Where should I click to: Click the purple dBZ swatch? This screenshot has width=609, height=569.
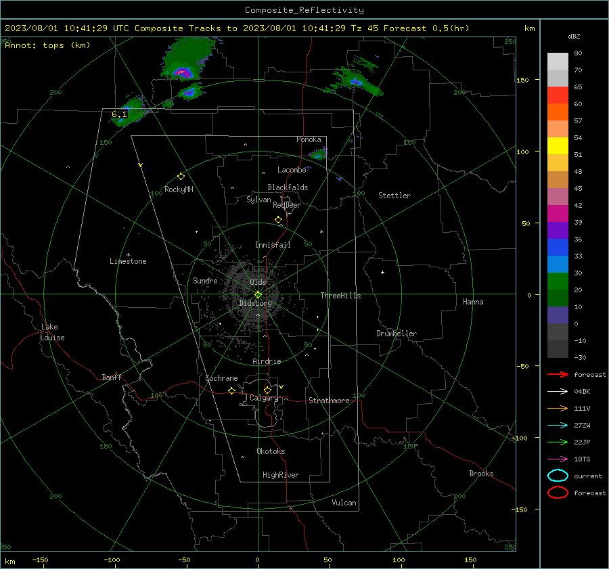(558, 230)
